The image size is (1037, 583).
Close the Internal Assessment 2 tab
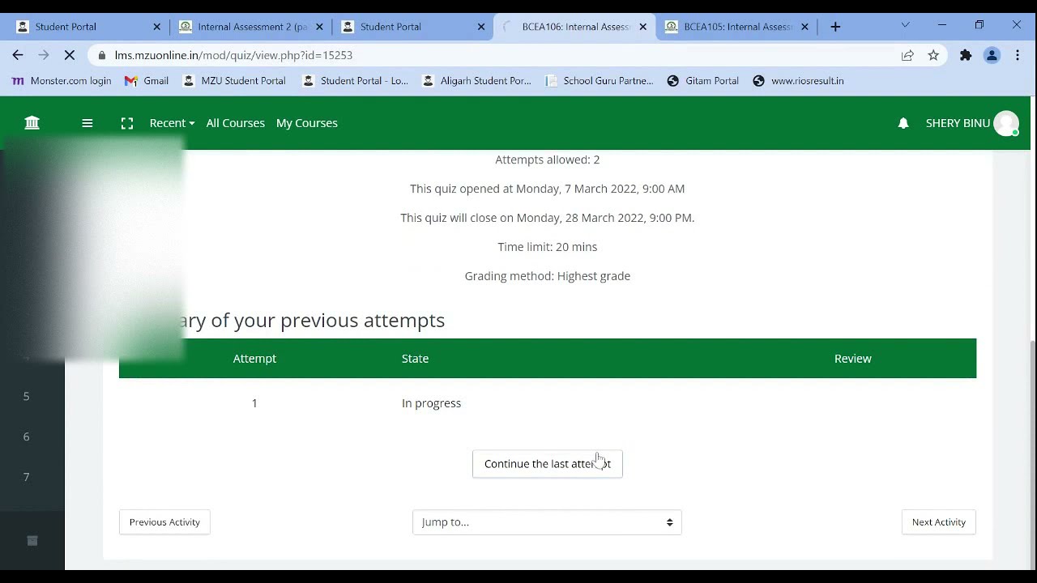click(x=319, y=27)
